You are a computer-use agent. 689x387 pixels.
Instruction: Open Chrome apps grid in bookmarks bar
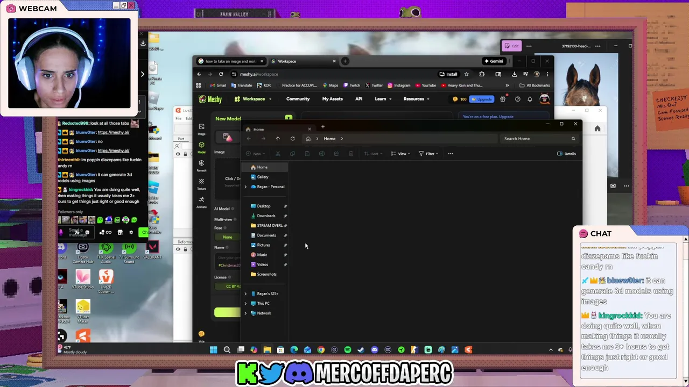click(199, 85)
